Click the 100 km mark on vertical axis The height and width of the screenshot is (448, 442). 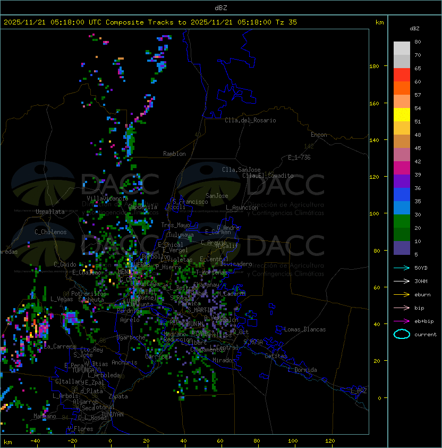pos(374,213)
